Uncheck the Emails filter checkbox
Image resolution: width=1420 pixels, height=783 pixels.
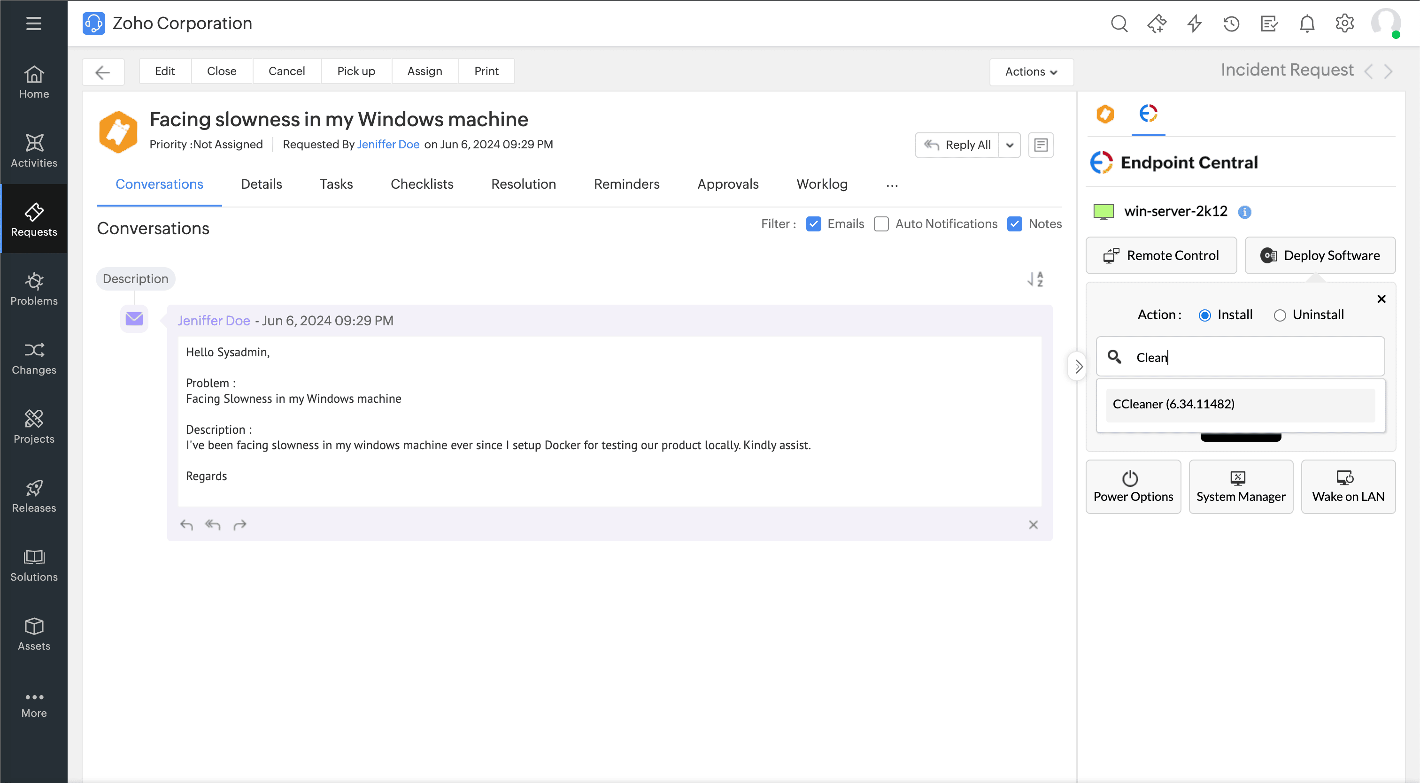tap(814, 224)
